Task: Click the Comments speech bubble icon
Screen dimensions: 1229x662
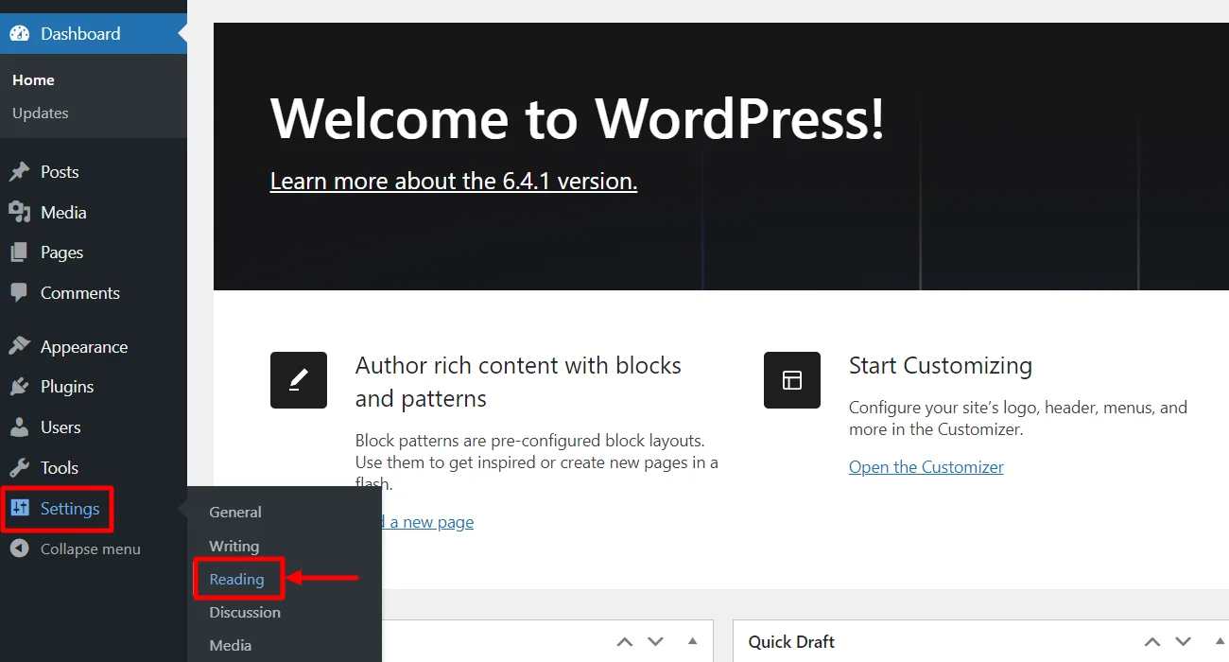Action: point(19,293)
